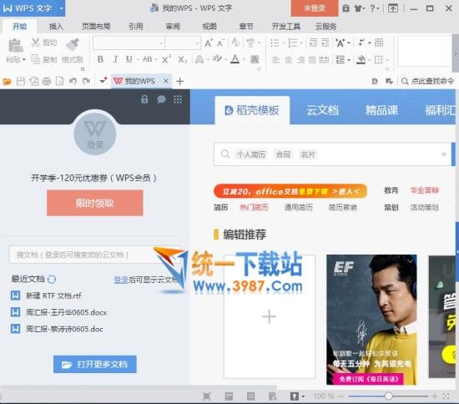Image resolution: width=459 pixels, height=404 pixels.
Task: Open the WPS 文字 application menu arrow
Action: pos(61,8)
